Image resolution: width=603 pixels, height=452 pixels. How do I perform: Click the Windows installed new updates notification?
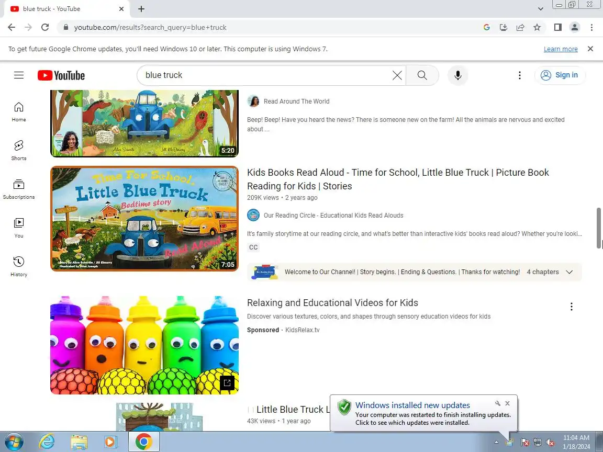[x=424, y=413]
